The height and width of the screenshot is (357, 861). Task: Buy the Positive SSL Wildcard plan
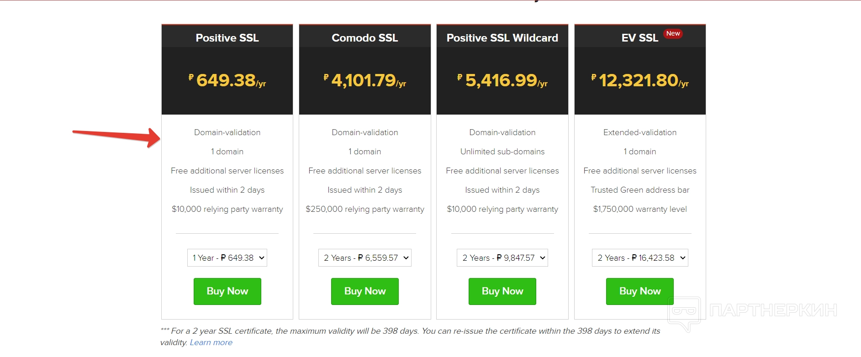502,291
